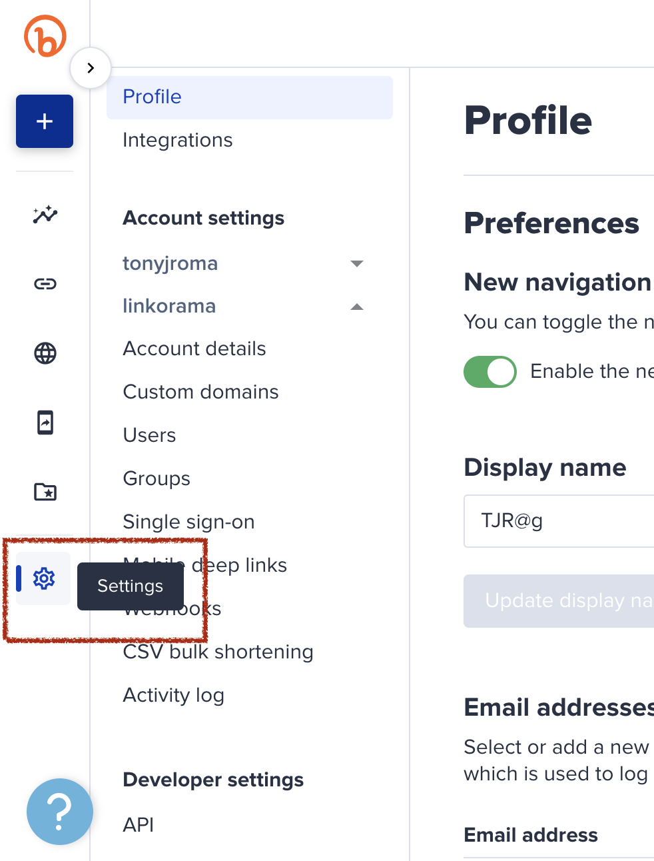Click the Developer settings heading
This screenshot has height=861, width=654.
click(214, 780)
